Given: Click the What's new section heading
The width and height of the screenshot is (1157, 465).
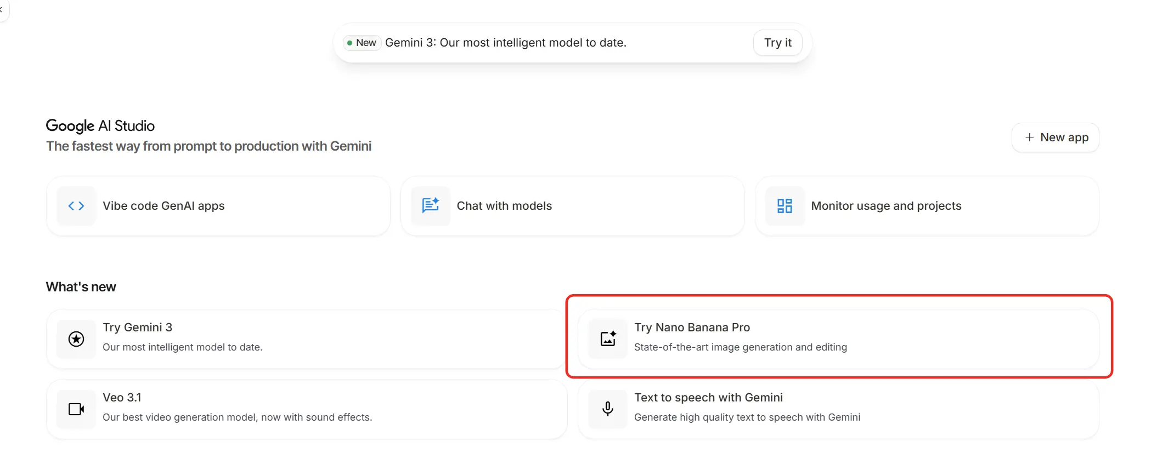Looking at the screenshot, I should [x=81, y=287].
